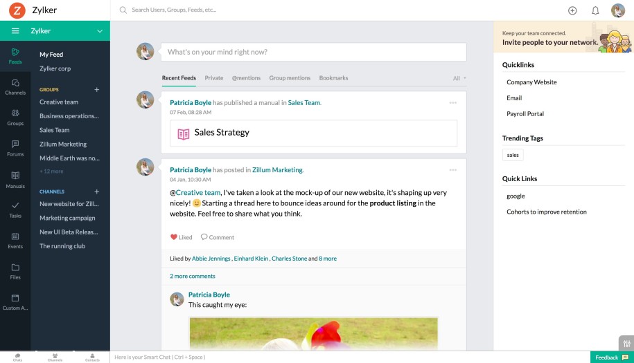Select Zylker corp feed

pyautogui.click(x=55, y=68)
